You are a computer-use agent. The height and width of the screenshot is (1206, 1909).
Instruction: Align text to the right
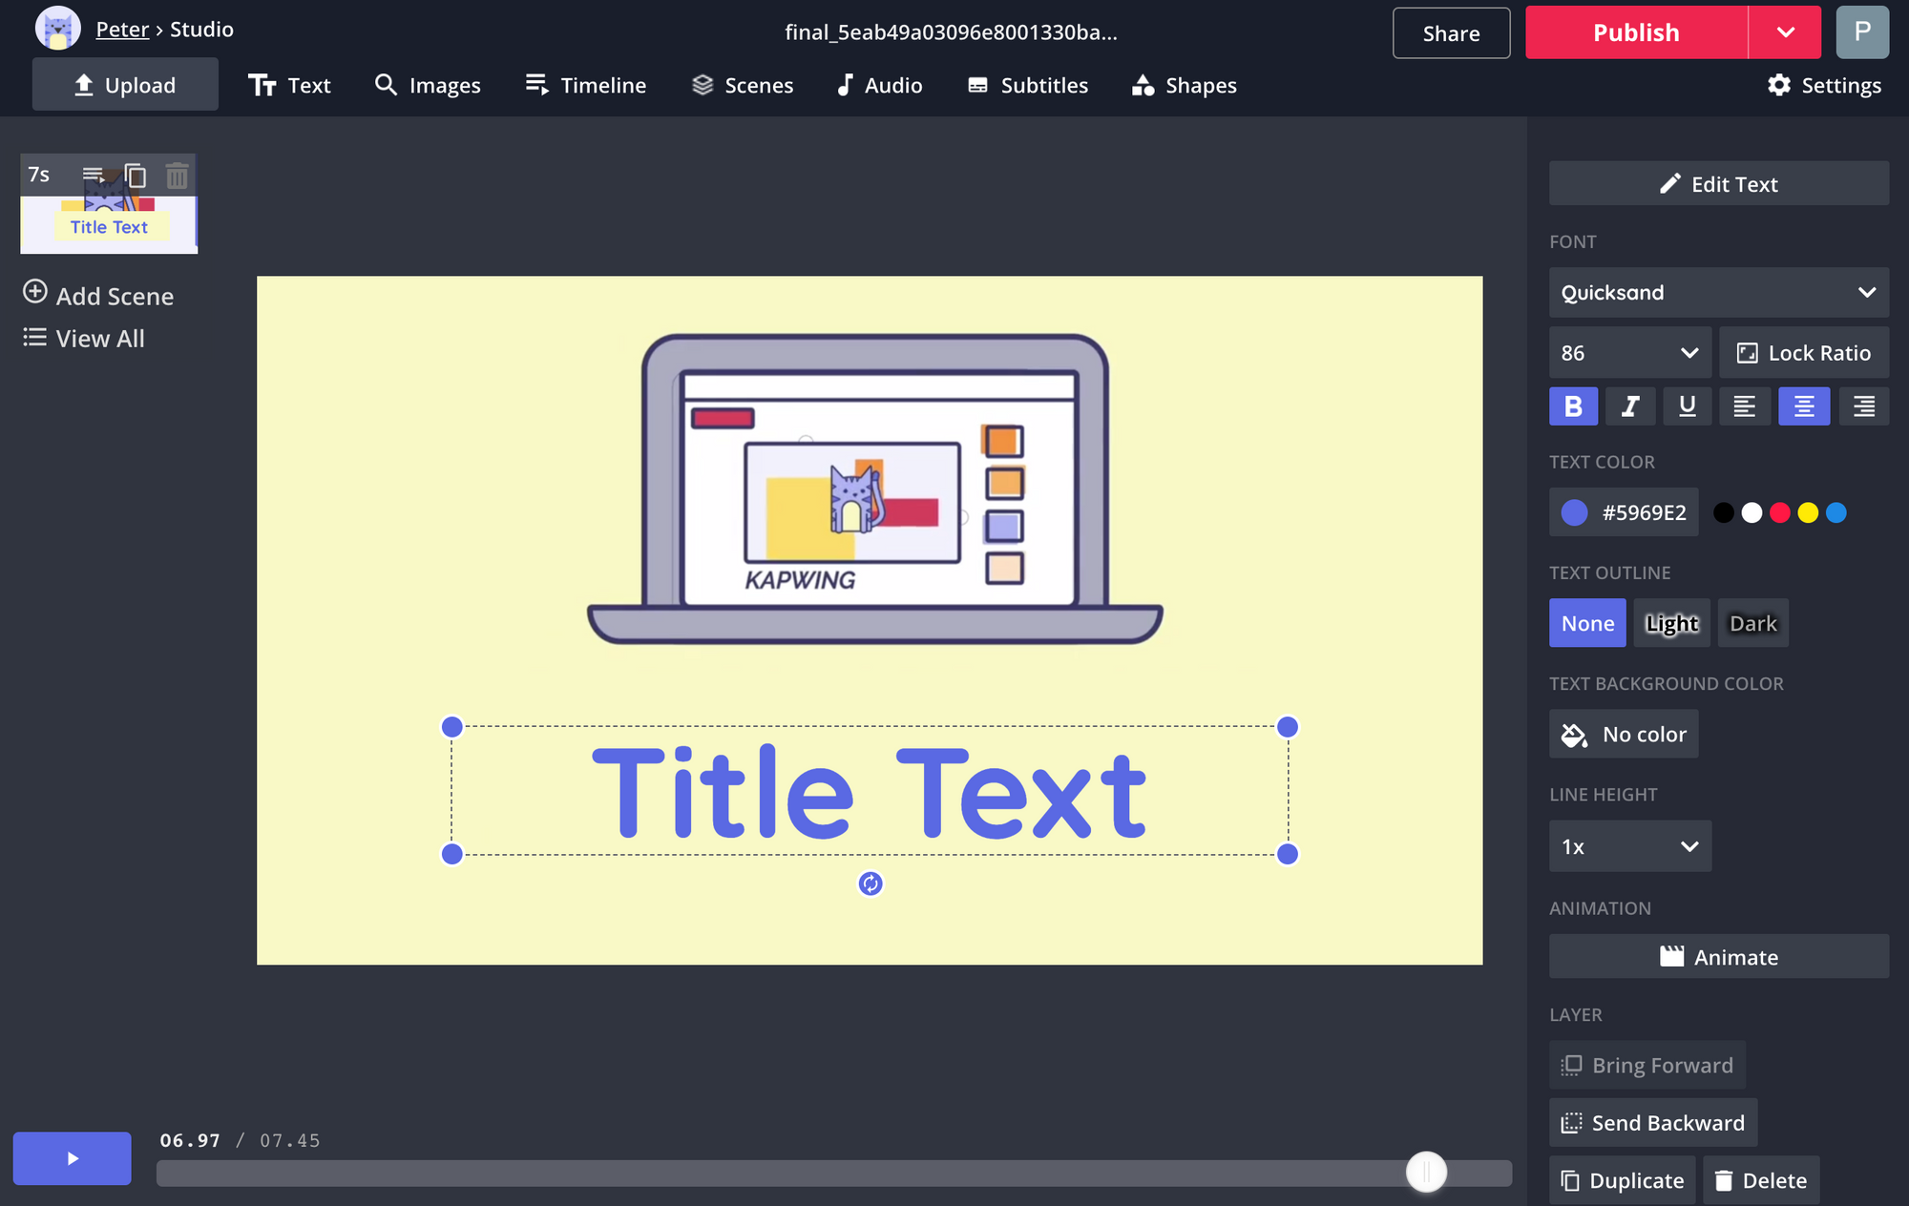pos(1863,406)
